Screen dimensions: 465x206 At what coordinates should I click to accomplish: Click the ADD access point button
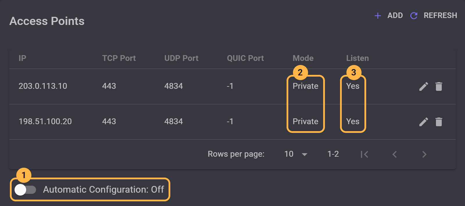point(389,15)
